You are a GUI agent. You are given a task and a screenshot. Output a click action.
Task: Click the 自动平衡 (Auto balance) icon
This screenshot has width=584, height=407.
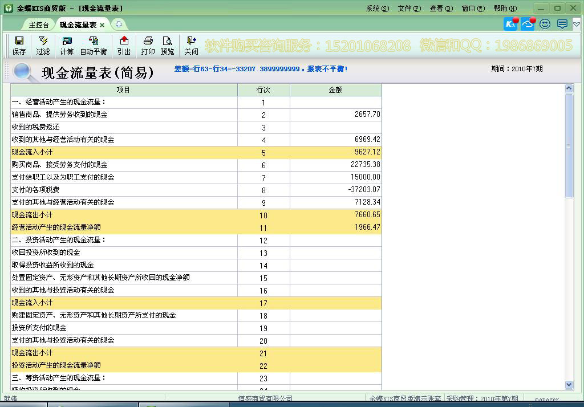click(x=93, y=46)
